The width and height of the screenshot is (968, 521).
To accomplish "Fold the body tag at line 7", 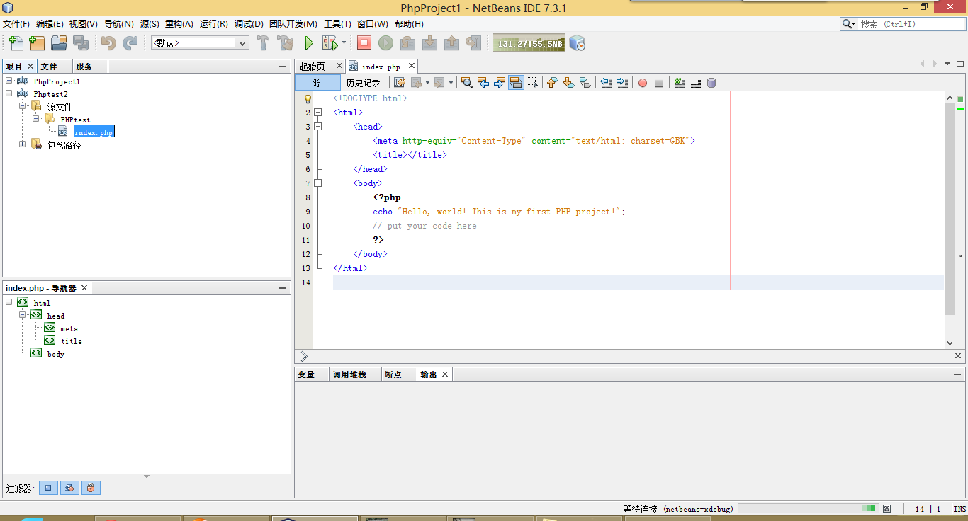I will click(x=318, y=183).
